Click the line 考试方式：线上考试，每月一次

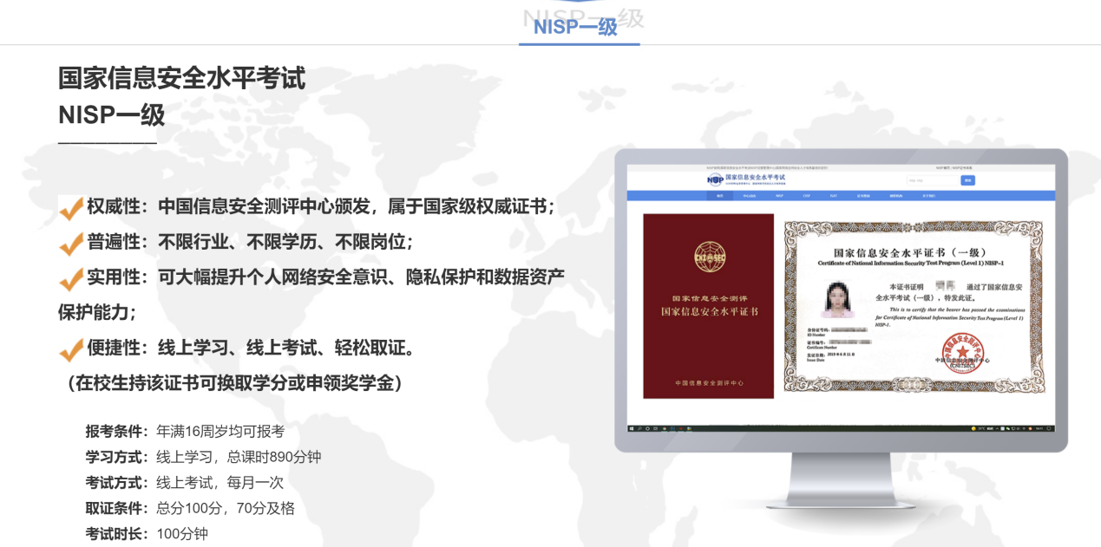coord(184,483)
